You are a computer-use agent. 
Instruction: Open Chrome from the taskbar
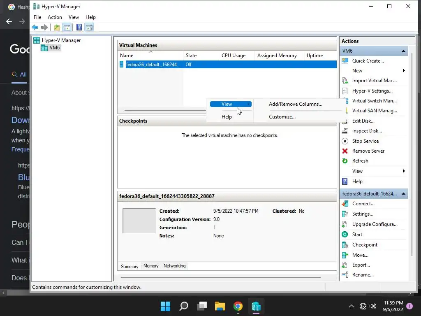(238, 306)
